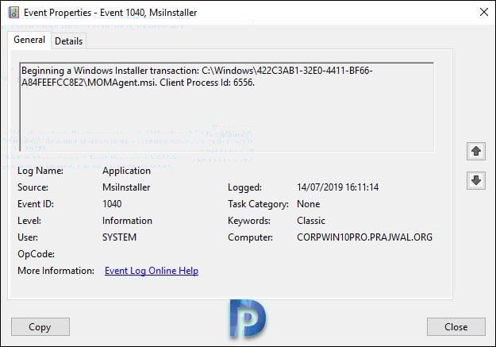Click the 'Task Category:' label
Image resolution: width=496 pixels, height=347 pixels.
click(258, 204)
